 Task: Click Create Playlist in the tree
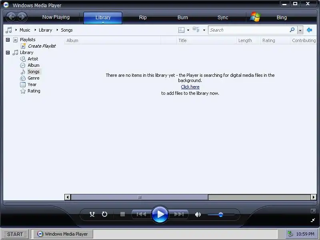[x=42, y=46]
